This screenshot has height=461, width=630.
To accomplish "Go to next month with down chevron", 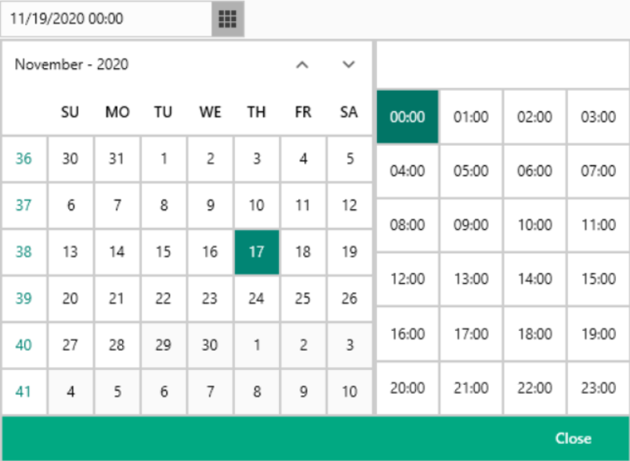I will click(x=349, y=64).
